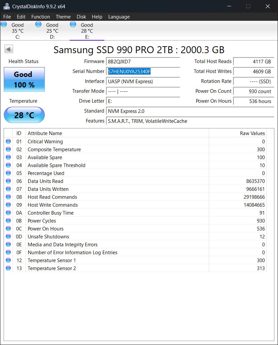278x345 pixels.
Task: Click the Data Units Read raw value 8635370
Action: (256, 181)
